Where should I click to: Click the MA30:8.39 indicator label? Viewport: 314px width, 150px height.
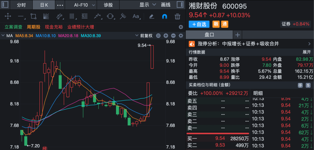tap(91, 36)
